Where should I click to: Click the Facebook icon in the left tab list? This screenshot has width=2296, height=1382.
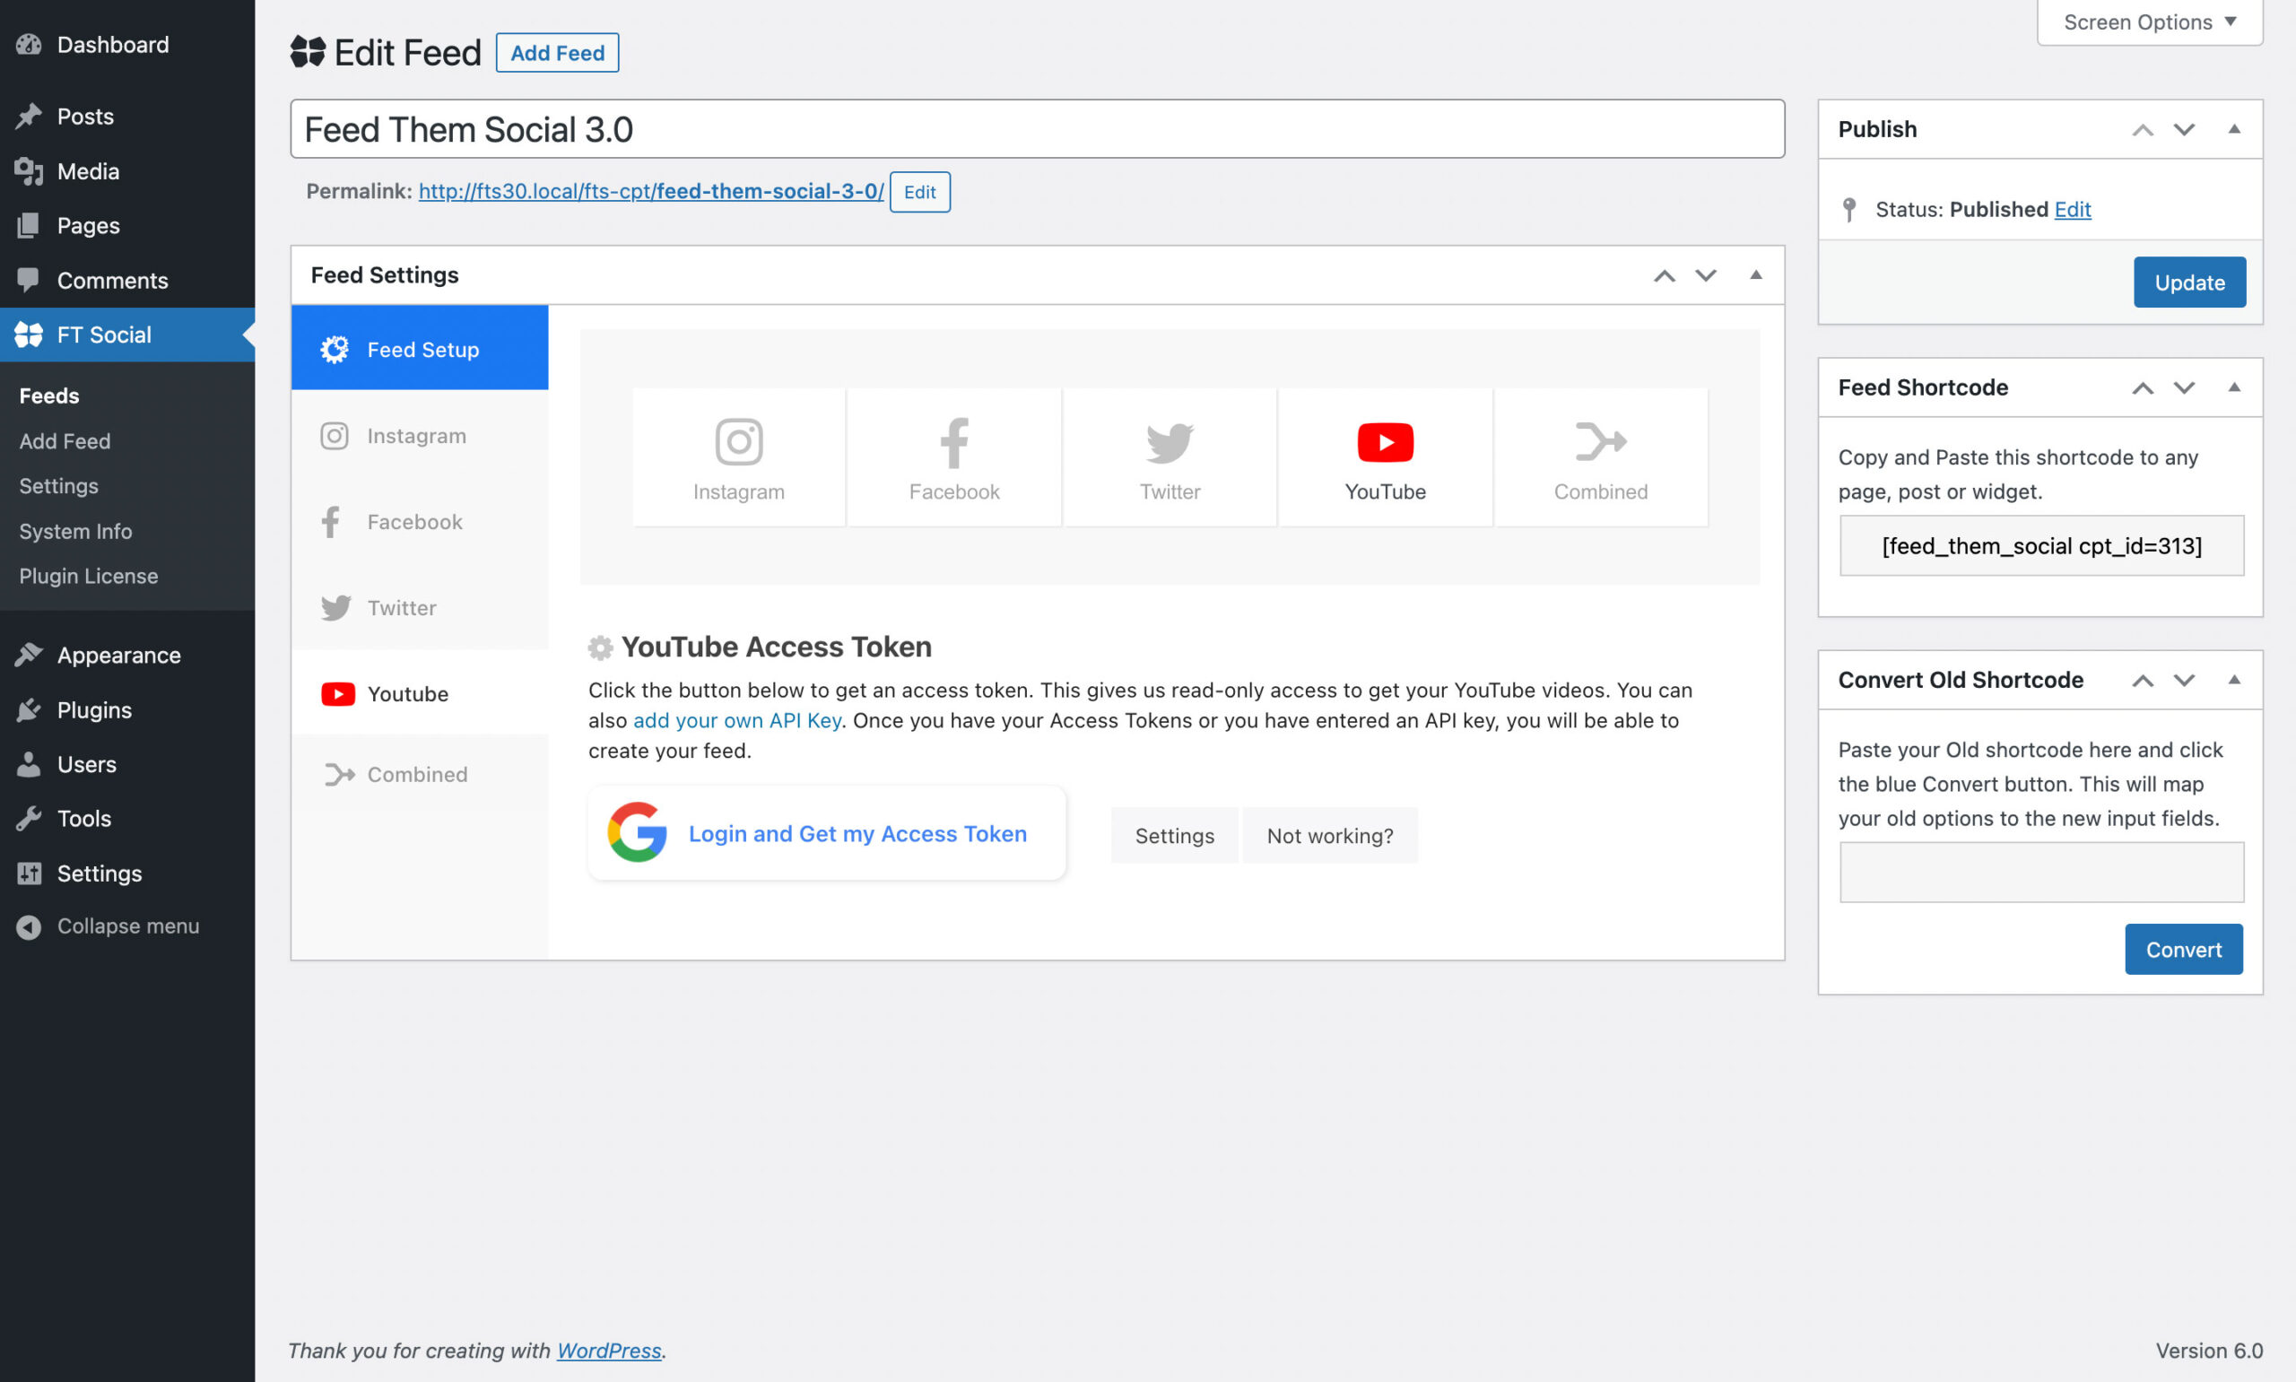click(x=331, y=522)
